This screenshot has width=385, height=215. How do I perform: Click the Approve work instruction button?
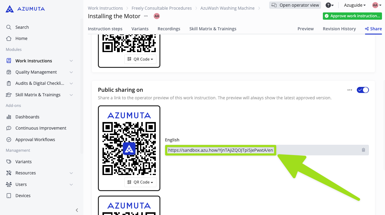[x=352, y=16]
